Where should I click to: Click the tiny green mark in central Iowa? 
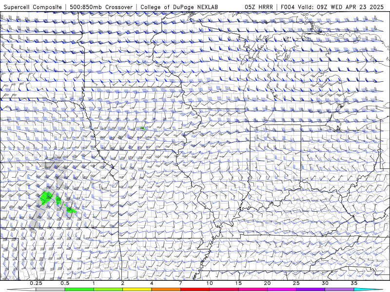point(142,128)
